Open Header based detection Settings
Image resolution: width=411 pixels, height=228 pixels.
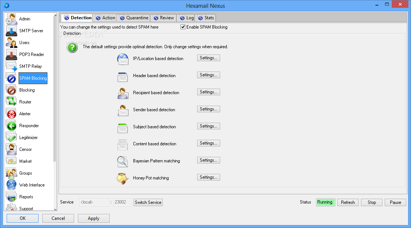[208, 75]
